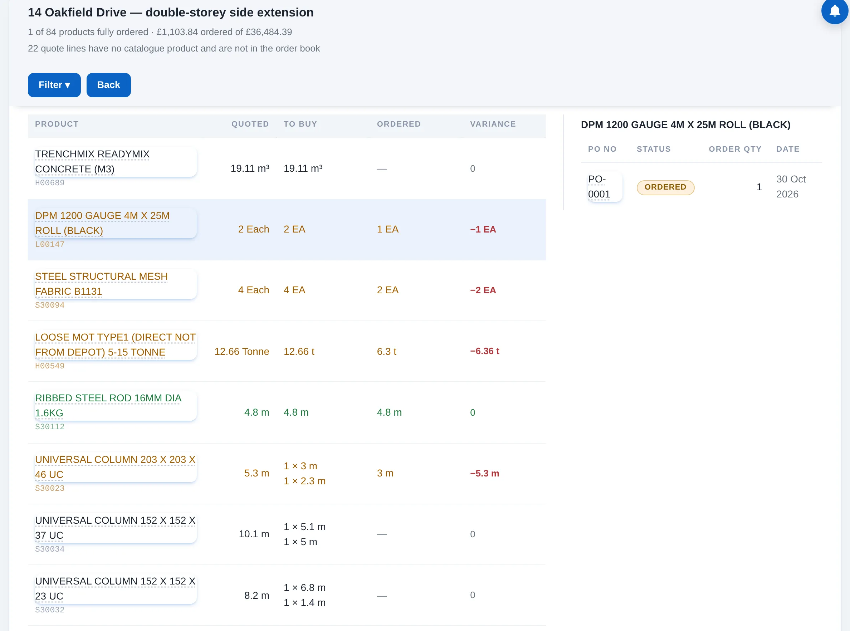Click the 12.66 Tonne quoted value
Viewport: 850px width, 631px height.
[241, 351]
